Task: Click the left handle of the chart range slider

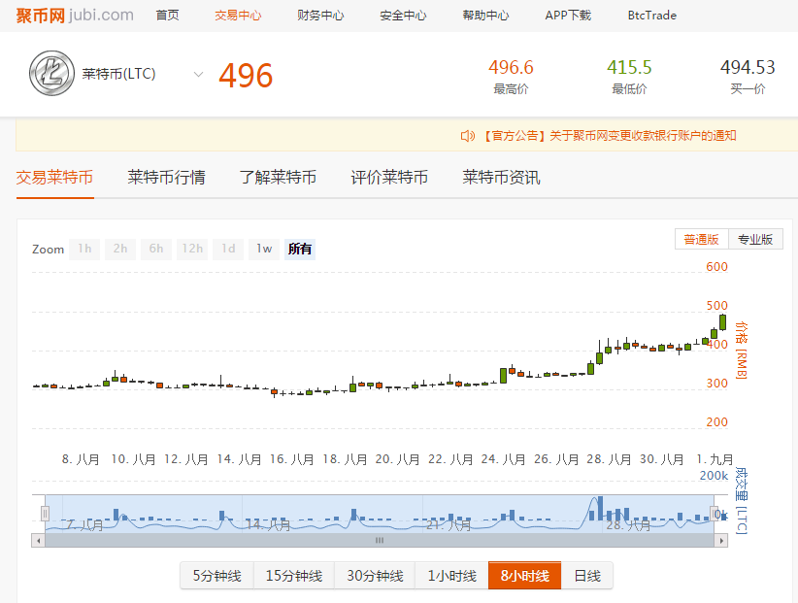Action: pos(43,513)
